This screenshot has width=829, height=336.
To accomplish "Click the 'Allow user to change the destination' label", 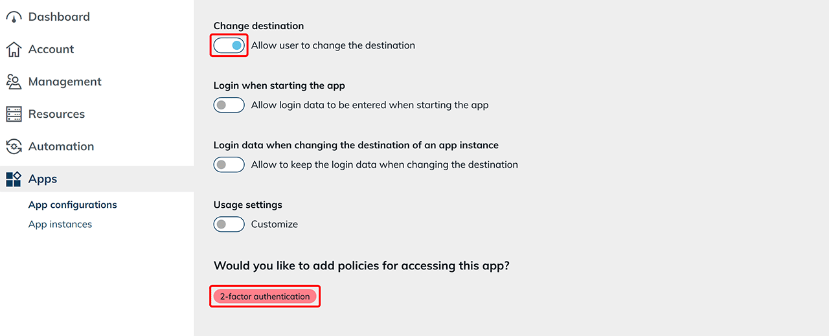I will [333, 46].
